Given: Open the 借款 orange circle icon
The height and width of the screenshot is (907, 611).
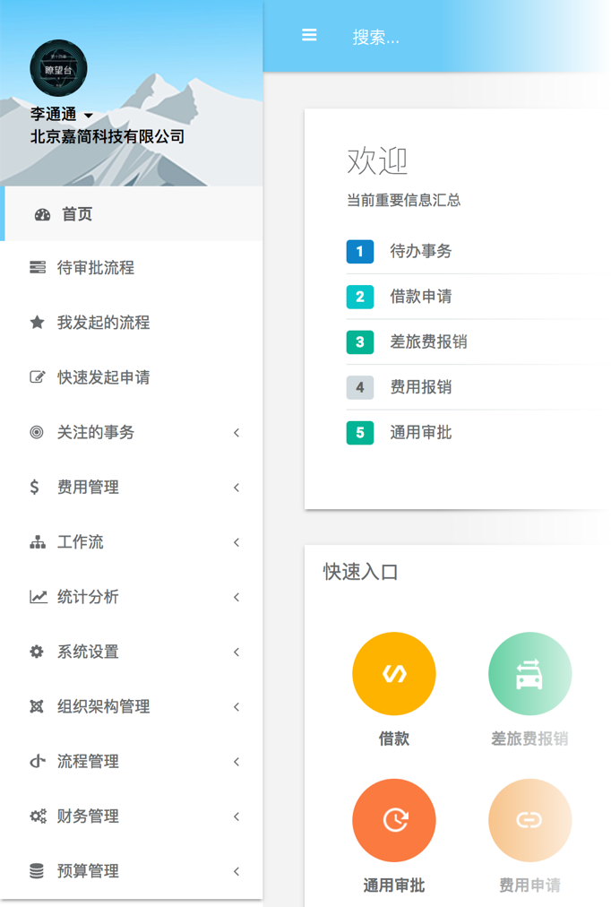Looking at the screenshot, I should (x=394, y=674).
